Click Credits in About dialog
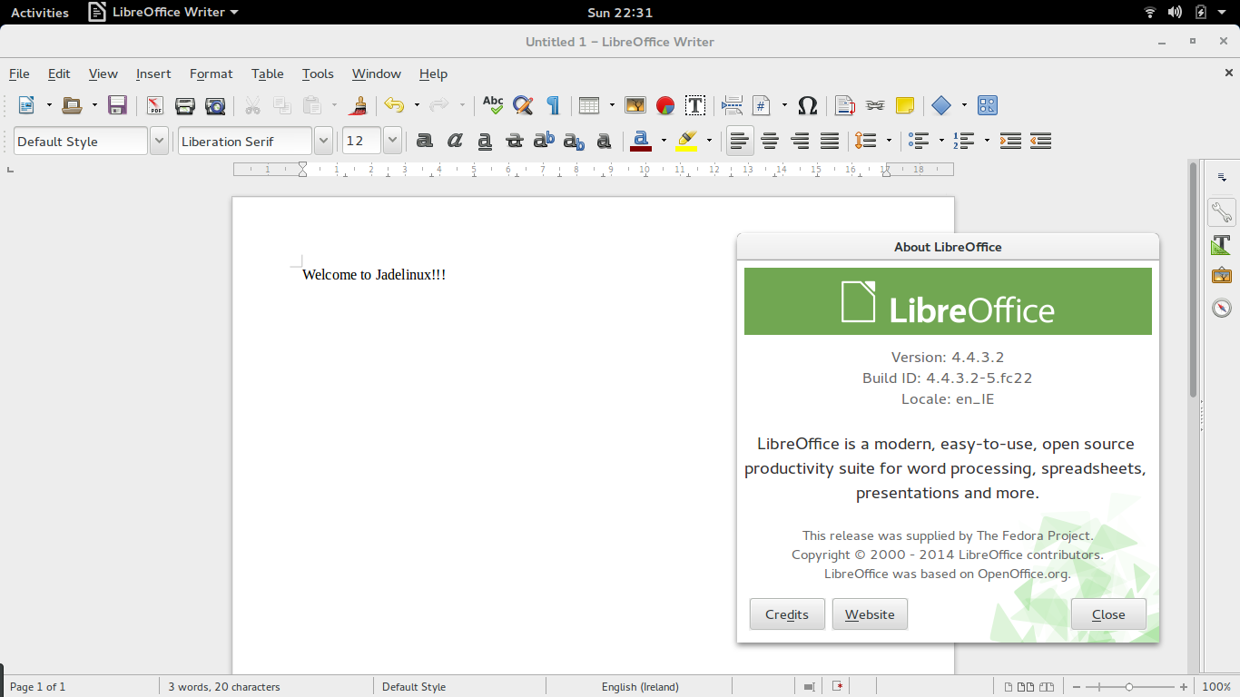 coord(787,614)
